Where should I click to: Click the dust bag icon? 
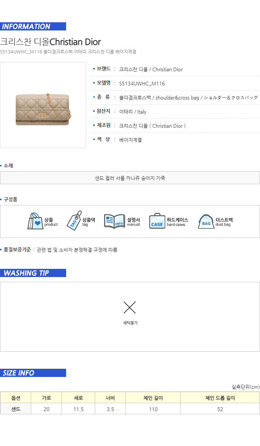(x=206, y=222)
